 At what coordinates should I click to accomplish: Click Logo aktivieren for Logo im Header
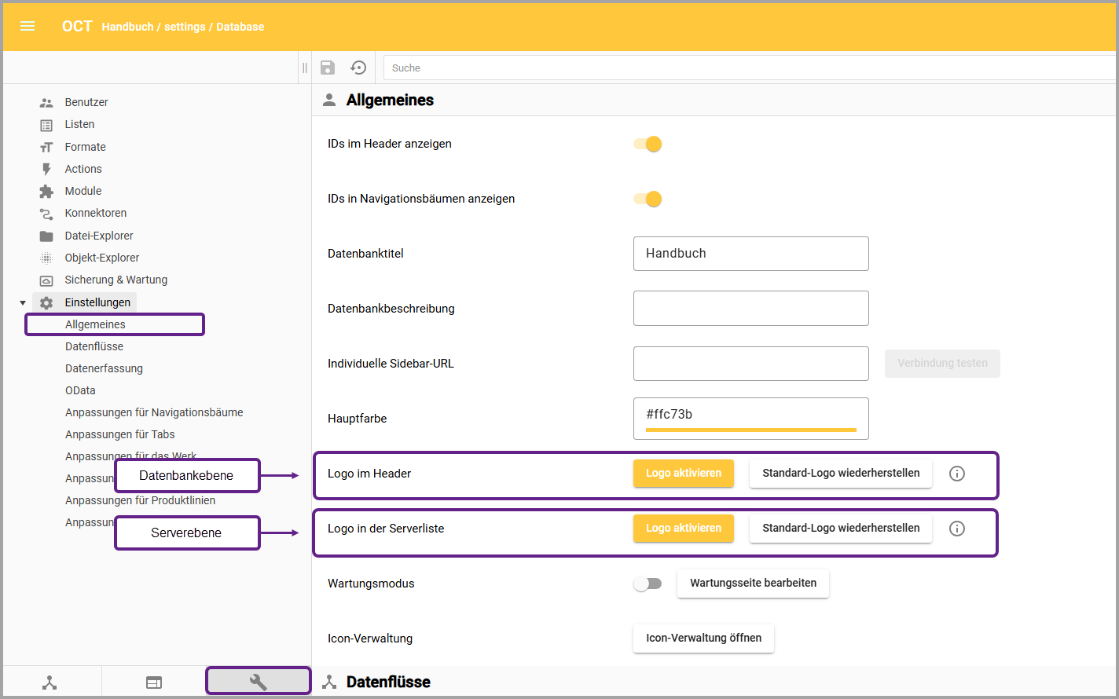click(683, 474)
